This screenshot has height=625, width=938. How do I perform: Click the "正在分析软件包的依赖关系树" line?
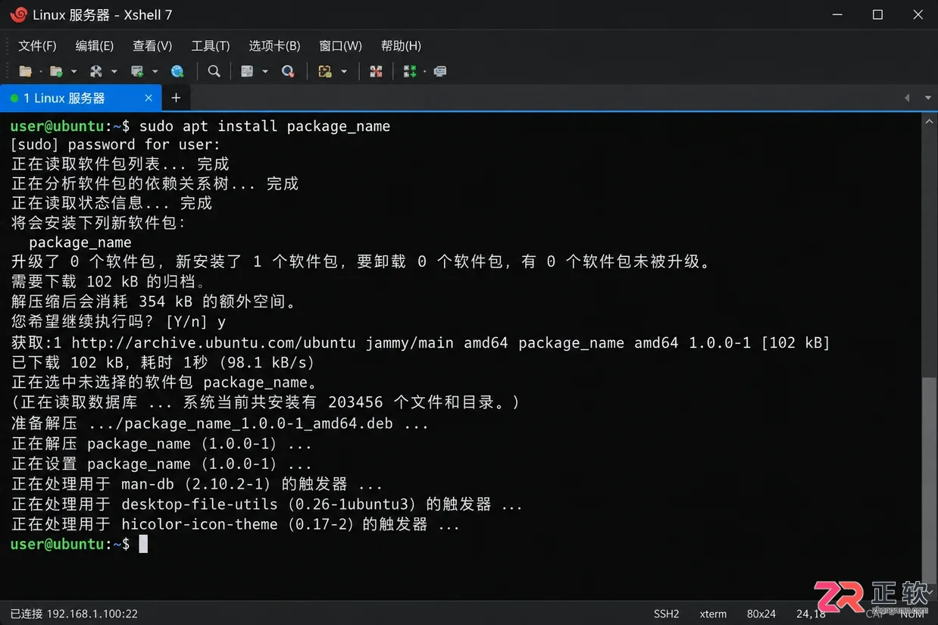click(x=155, y=184)
